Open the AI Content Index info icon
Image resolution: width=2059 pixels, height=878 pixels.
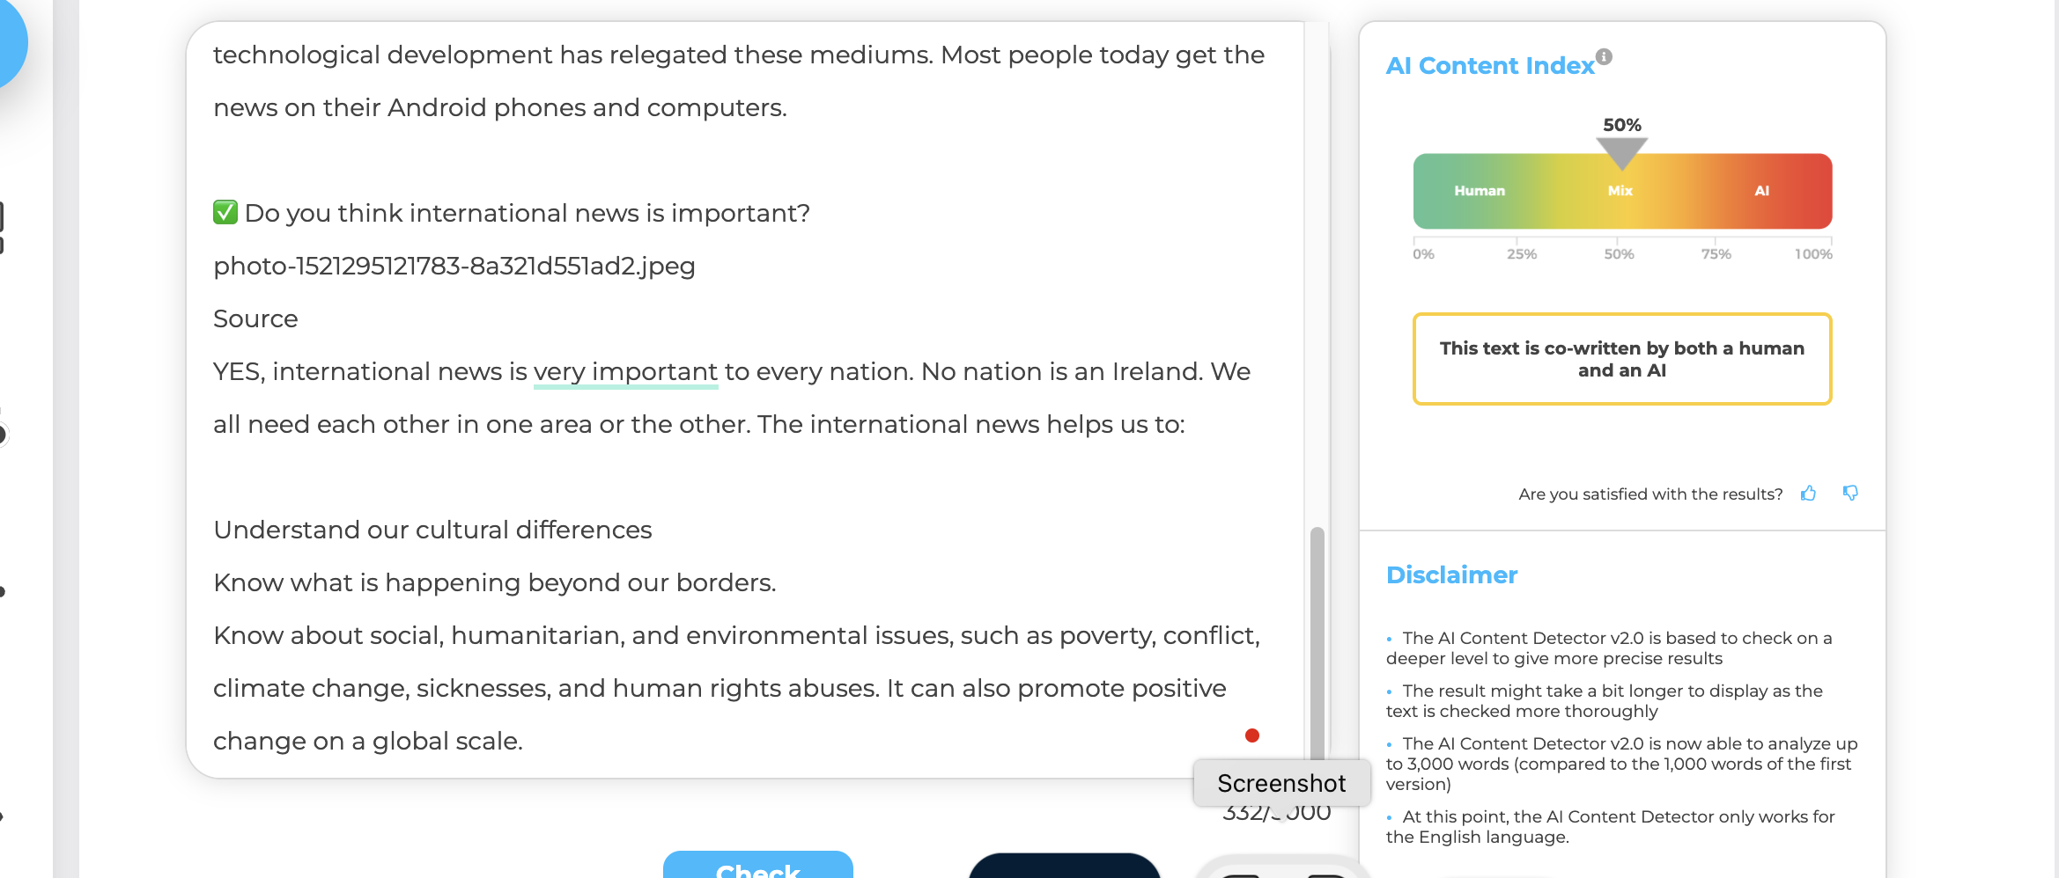tap(1605, 56)
